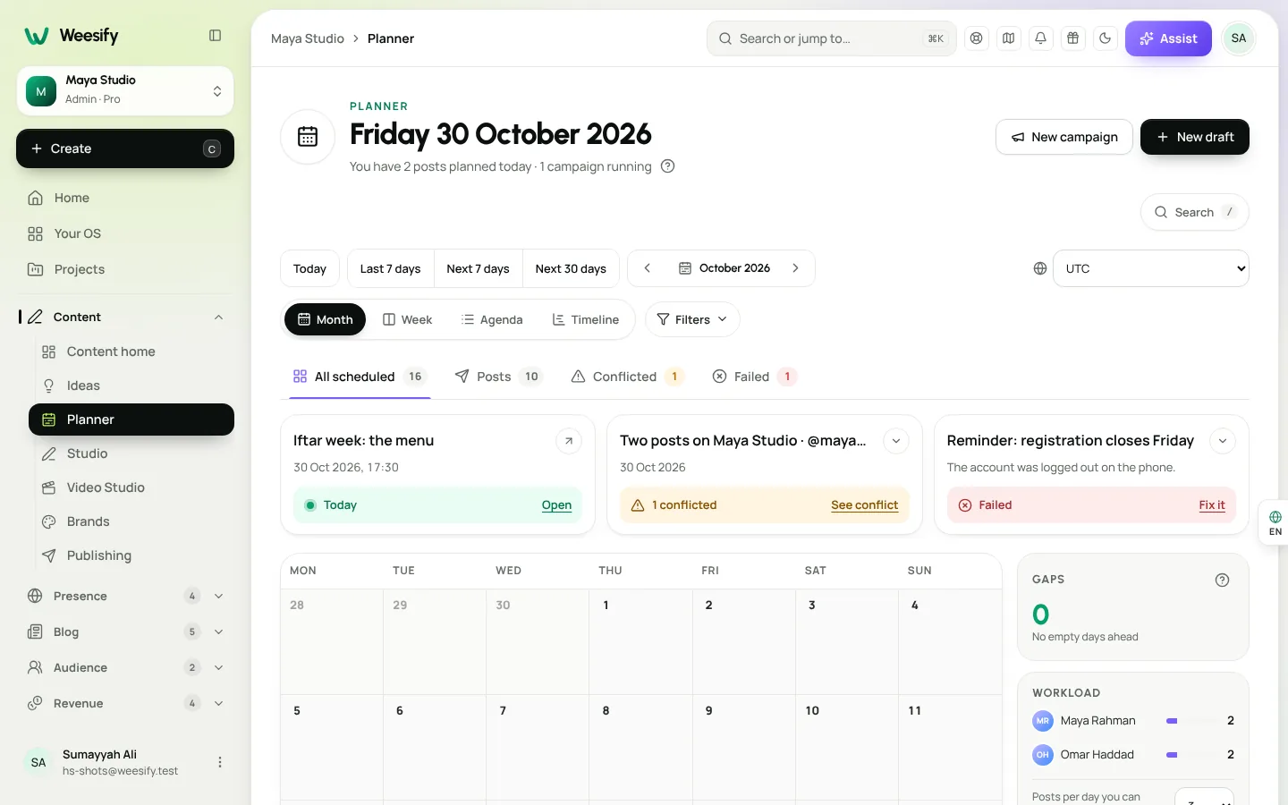Open the notifications bell icon
The image size is (1288, 805).
(x=1040, y=38)
